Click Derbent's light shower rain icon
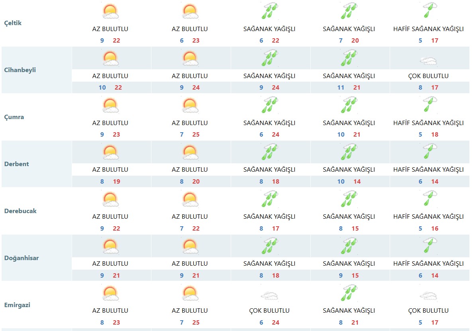475x331 pixels. tap(430, 152)
